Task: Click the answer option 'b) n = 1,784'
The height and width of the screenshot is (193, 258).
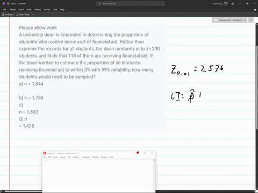Action: 31,98
